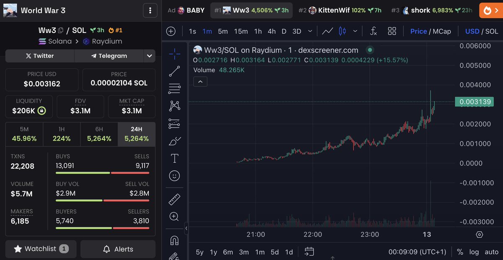Switch chart to Price view

click(x=418, y=31)
